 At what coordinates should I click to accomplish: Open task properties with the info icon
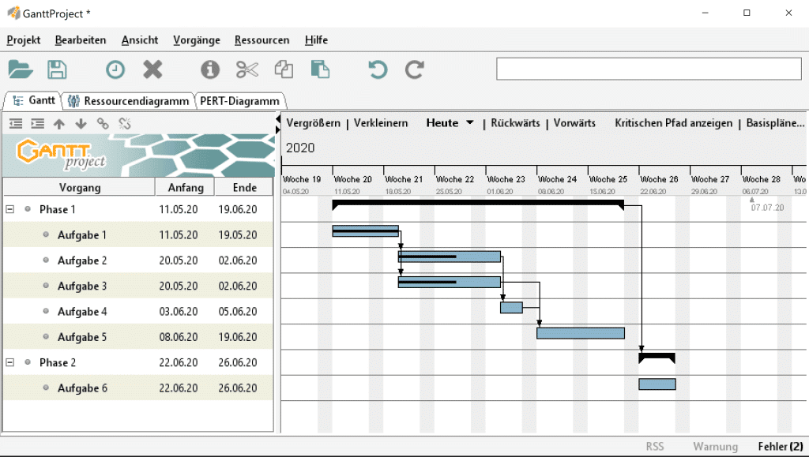[209, 69]
